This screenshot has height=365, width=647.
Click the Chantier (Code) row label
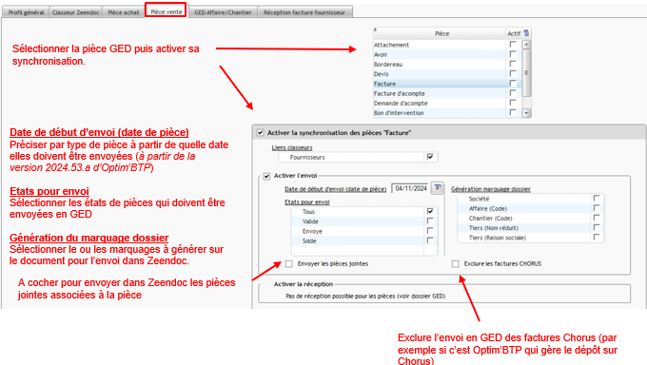490,219
